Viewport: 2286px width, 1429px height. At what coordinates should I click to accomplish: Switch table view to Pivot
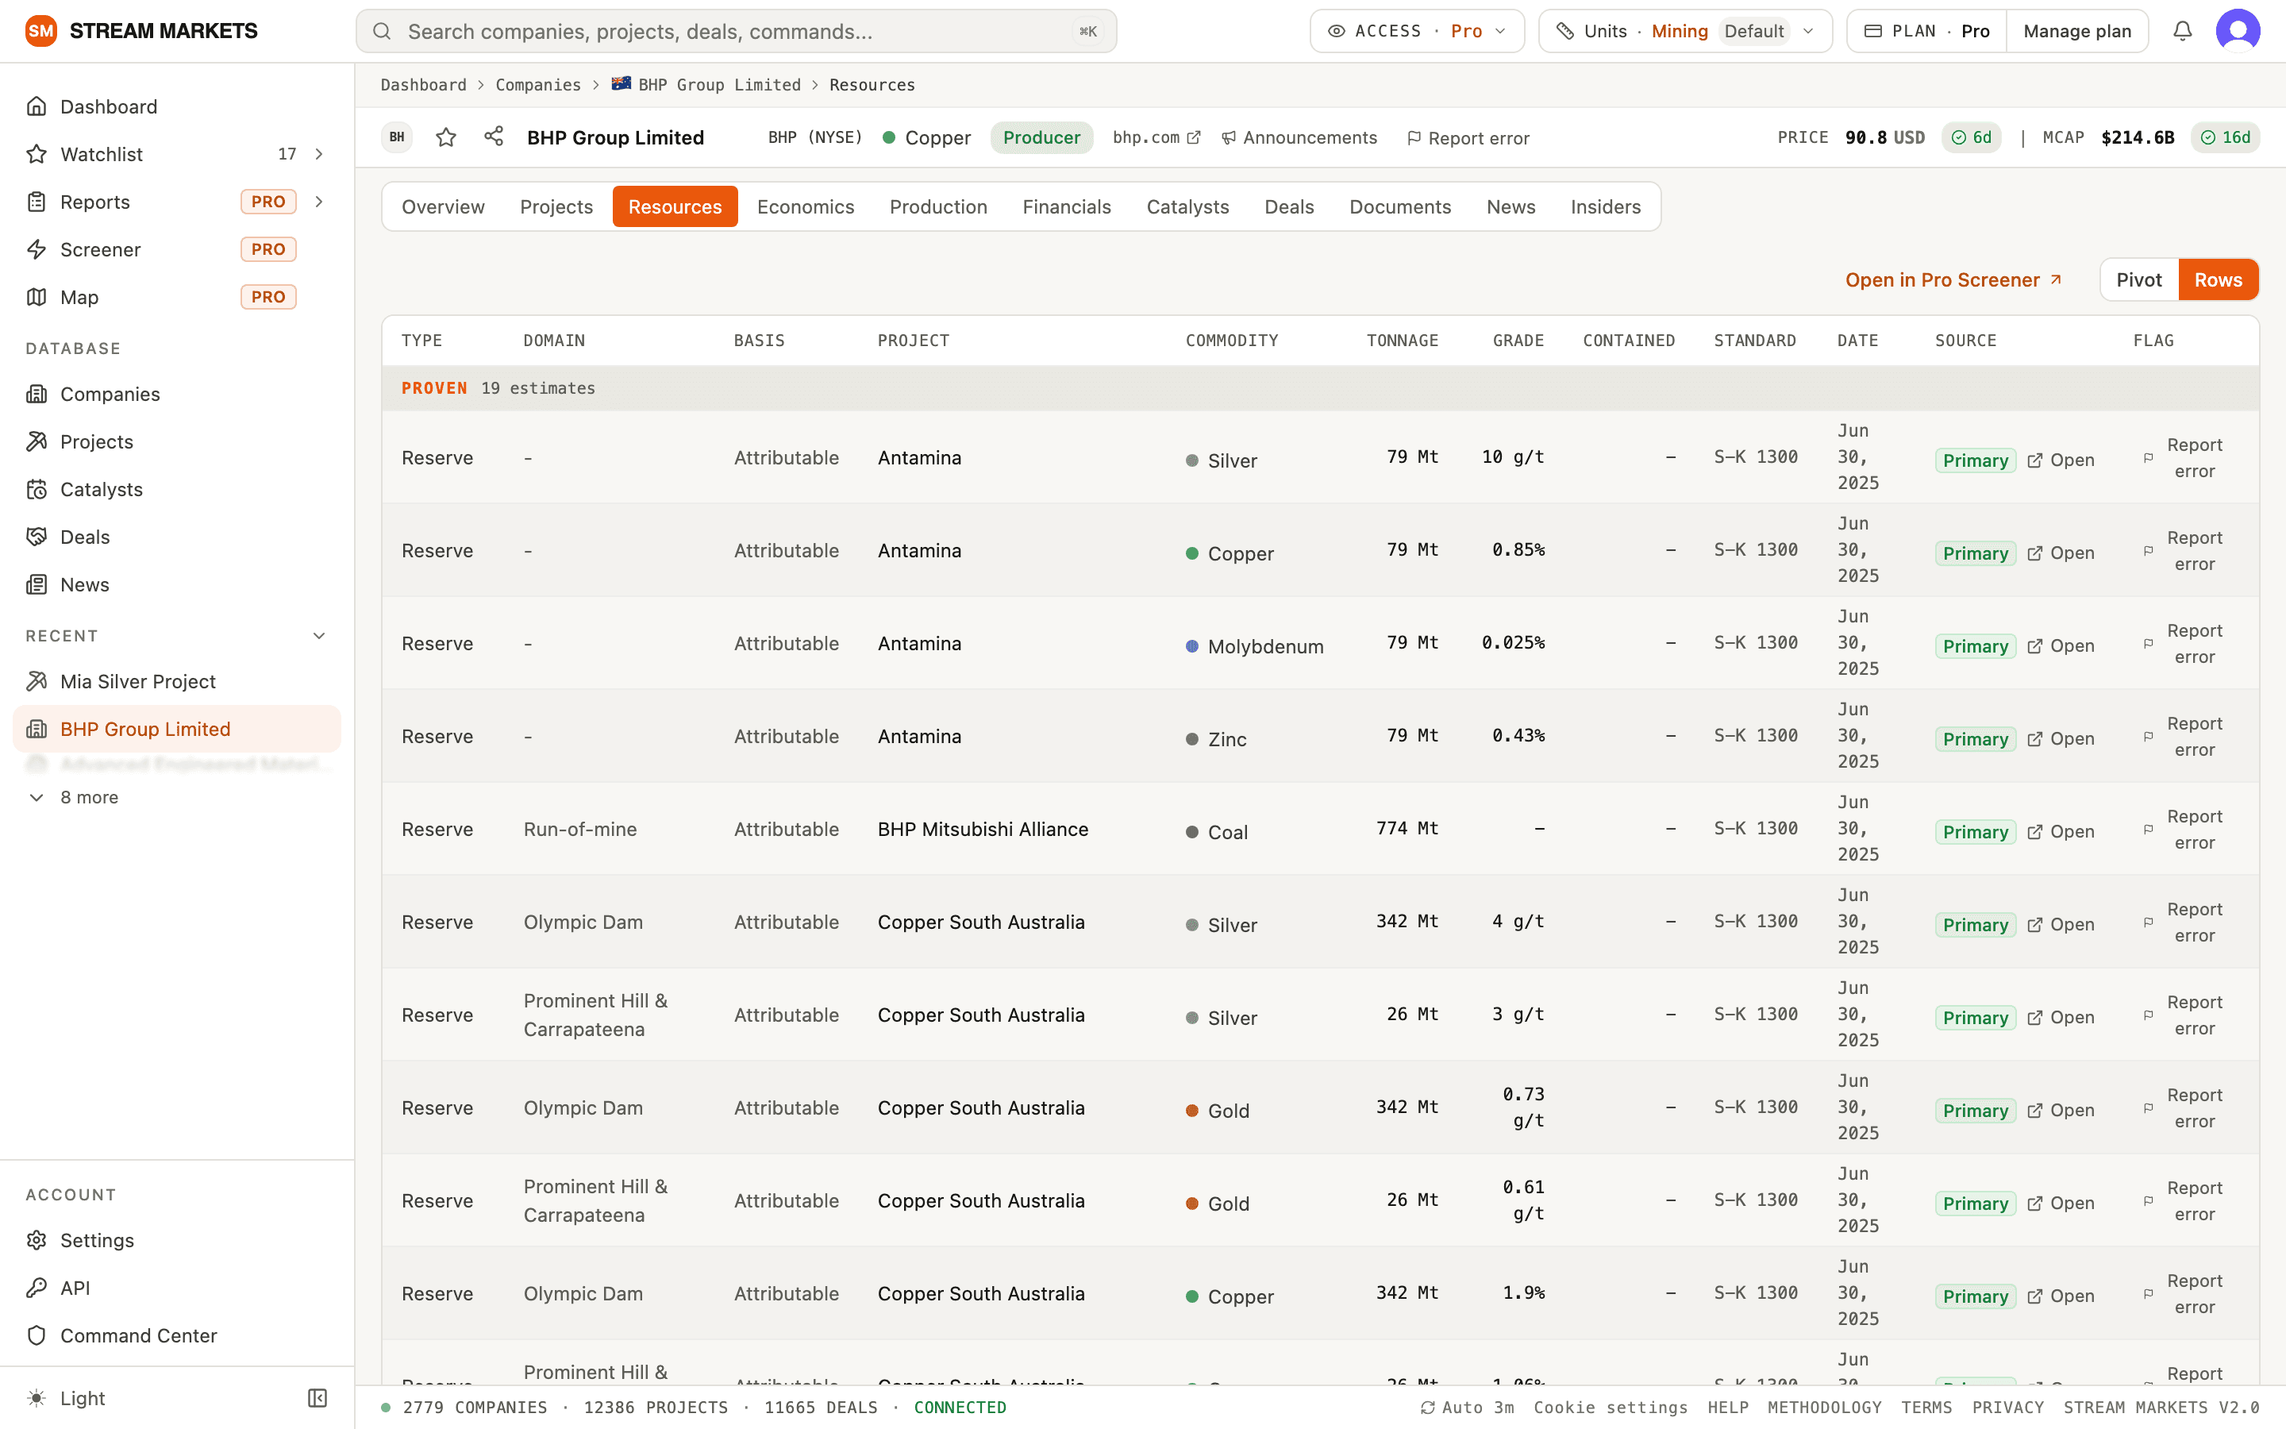tap(2138, 279)
